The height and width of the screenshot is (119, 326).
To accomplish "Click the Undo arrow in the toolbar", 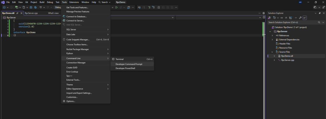I will 41,7.
